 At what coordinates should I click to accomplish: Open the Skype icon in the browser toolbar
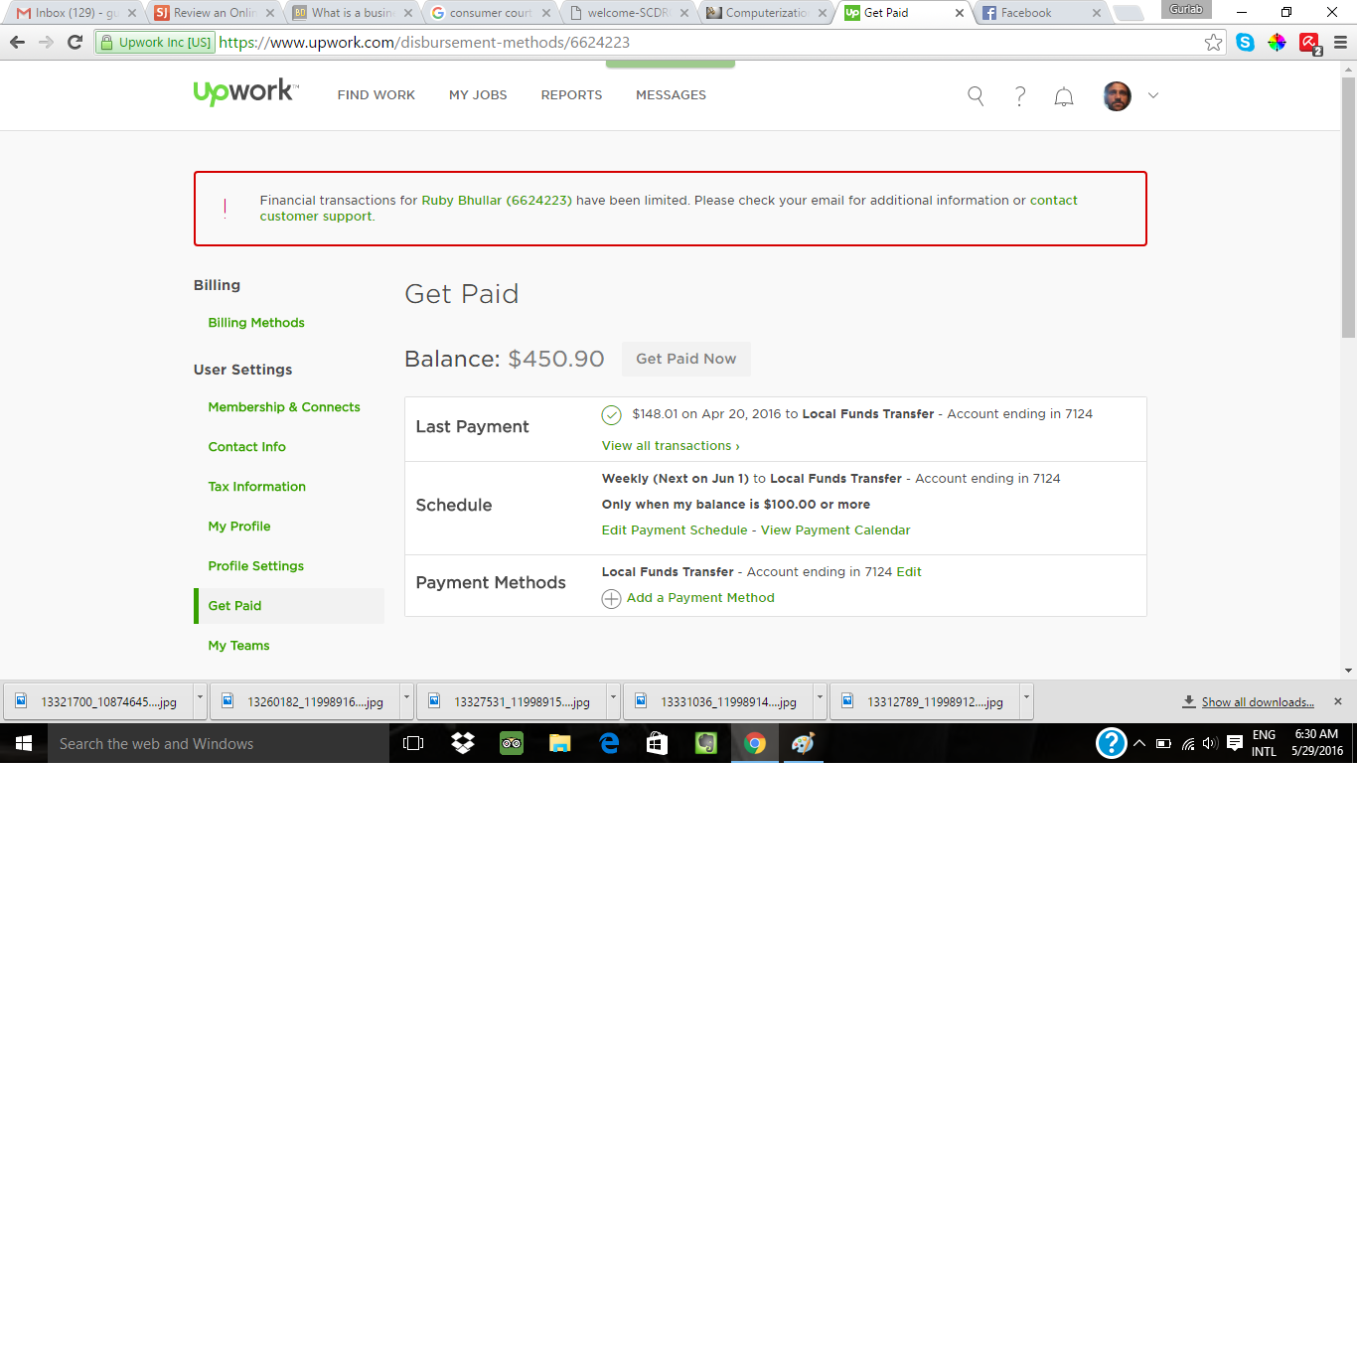pos(1245,44)
